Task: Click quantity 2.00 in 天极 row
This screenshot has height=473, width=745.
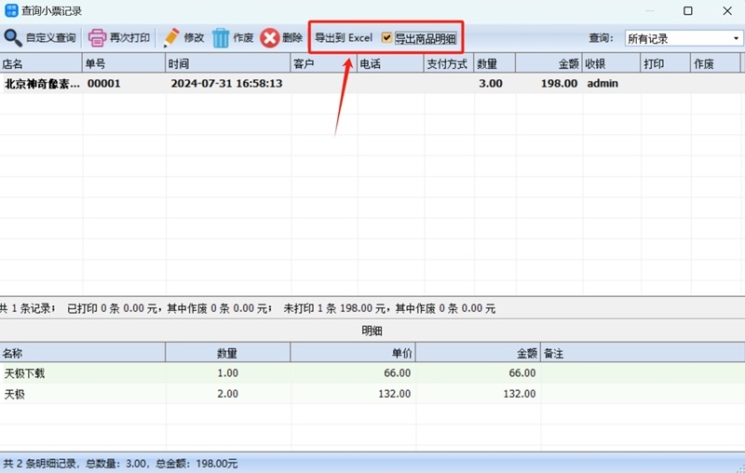Action: coord(227,394)
